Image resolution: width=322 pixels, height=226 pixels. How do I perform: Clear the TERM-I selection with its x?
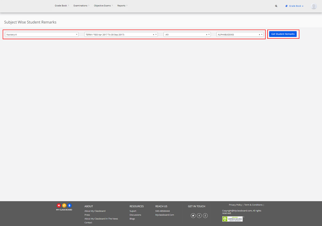[154, 35]
